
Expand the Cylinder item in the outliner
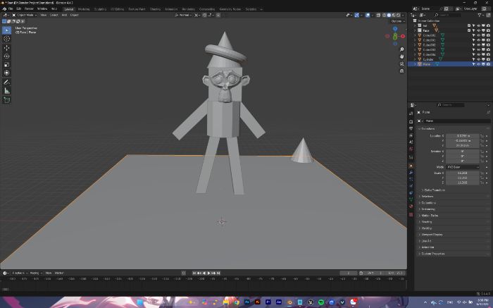pyautogui.click(x=415, y=59)
